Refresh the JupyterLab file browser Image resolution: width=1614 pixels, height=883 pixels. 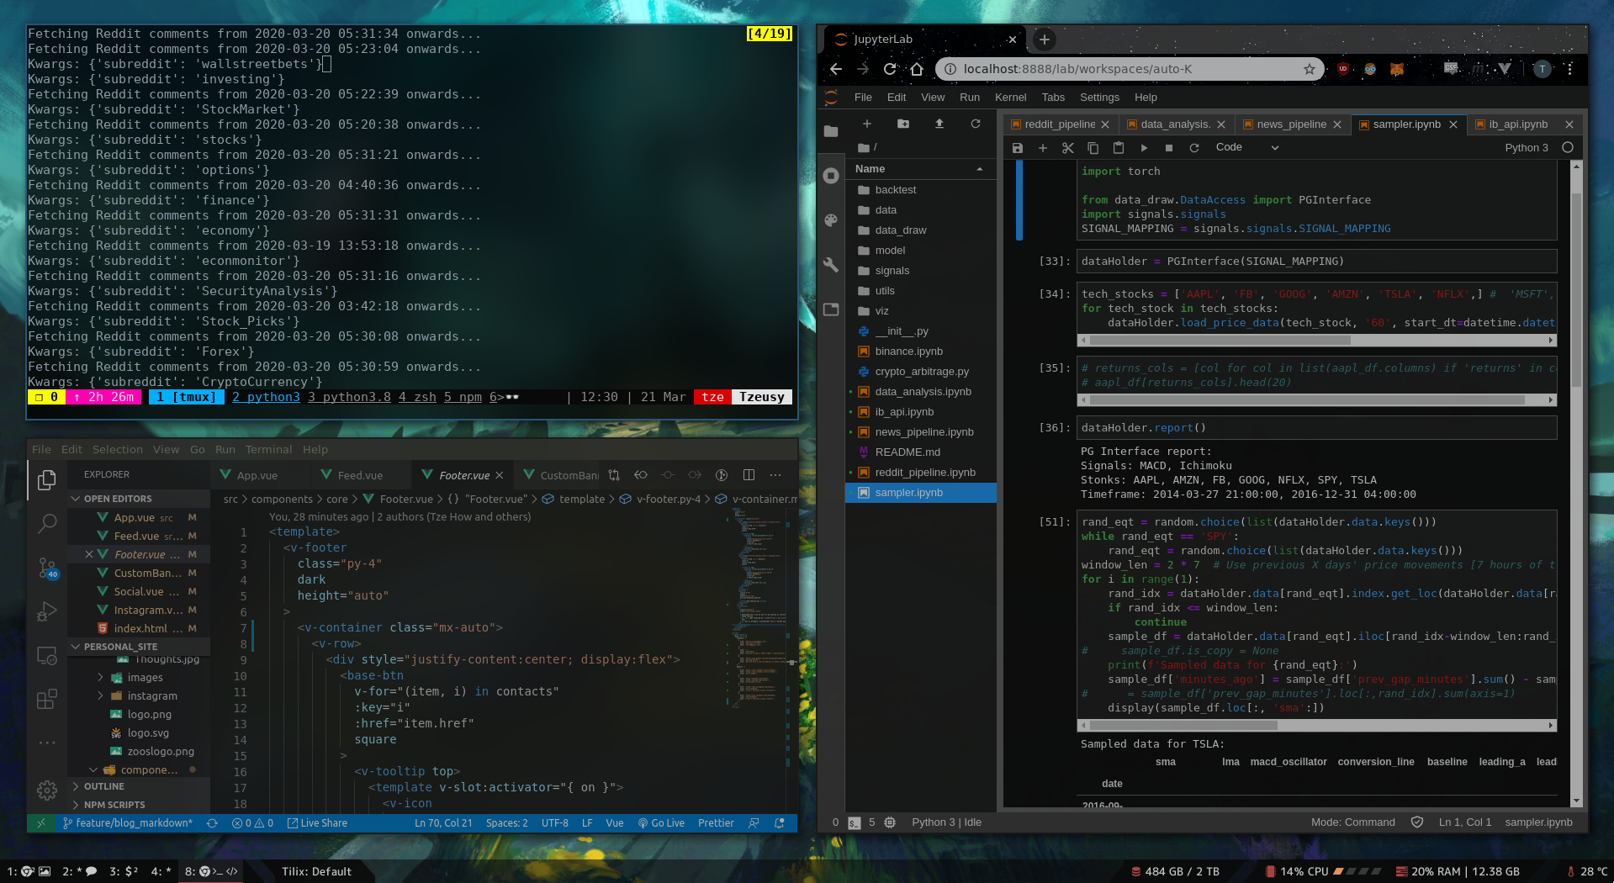click(976, 124)
